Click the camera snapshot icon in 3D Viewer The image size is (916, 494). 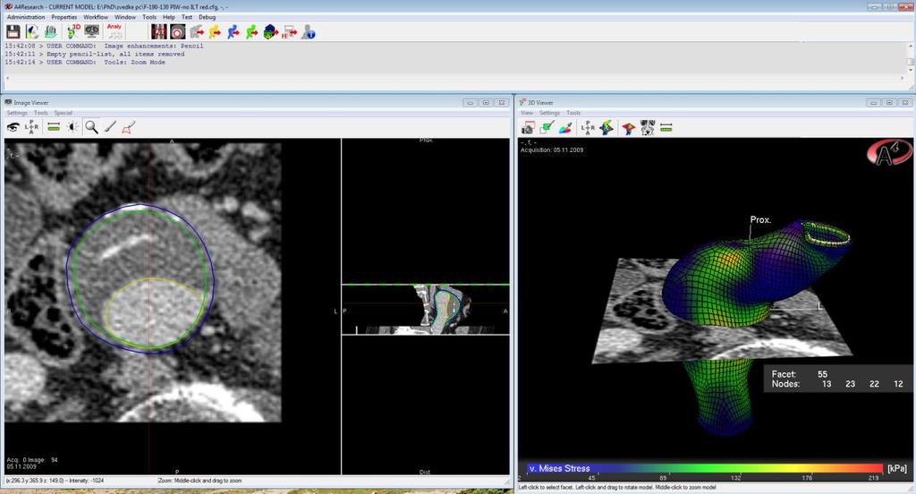[x=528, y=127]
